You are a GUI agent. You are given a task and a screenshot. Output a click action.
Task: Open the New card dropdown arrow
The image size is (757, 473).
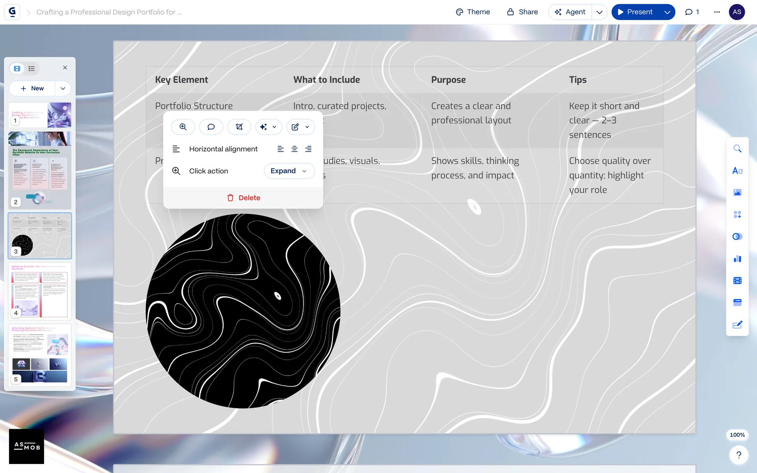pyautogui.click(x=63, y=89)
